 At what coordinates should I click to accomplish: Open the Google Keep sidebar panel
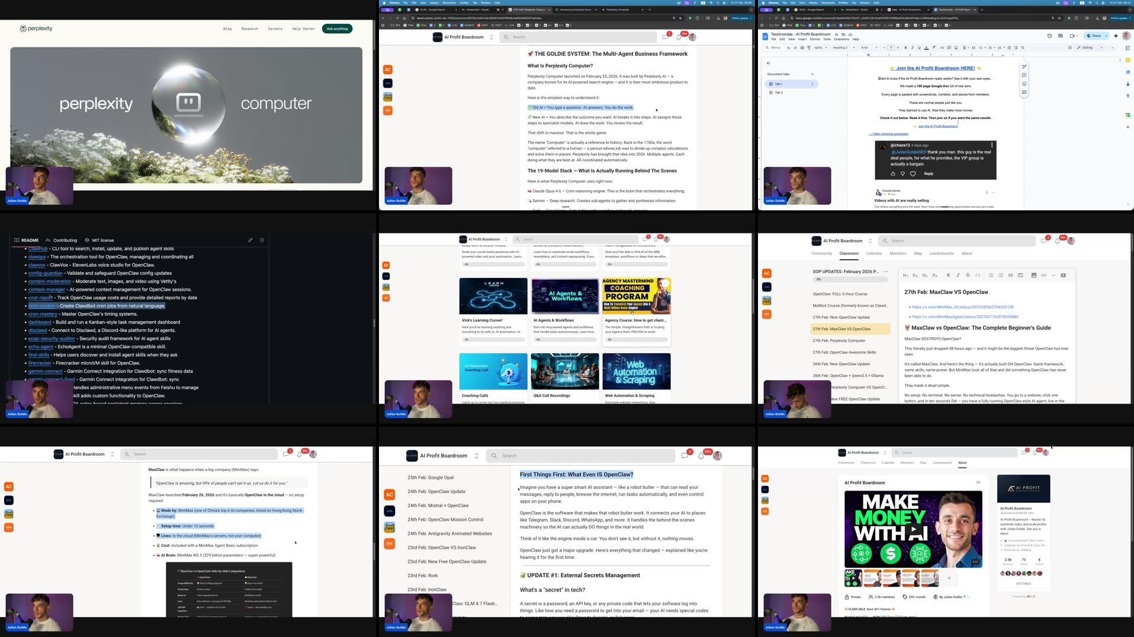(1127, 59)
